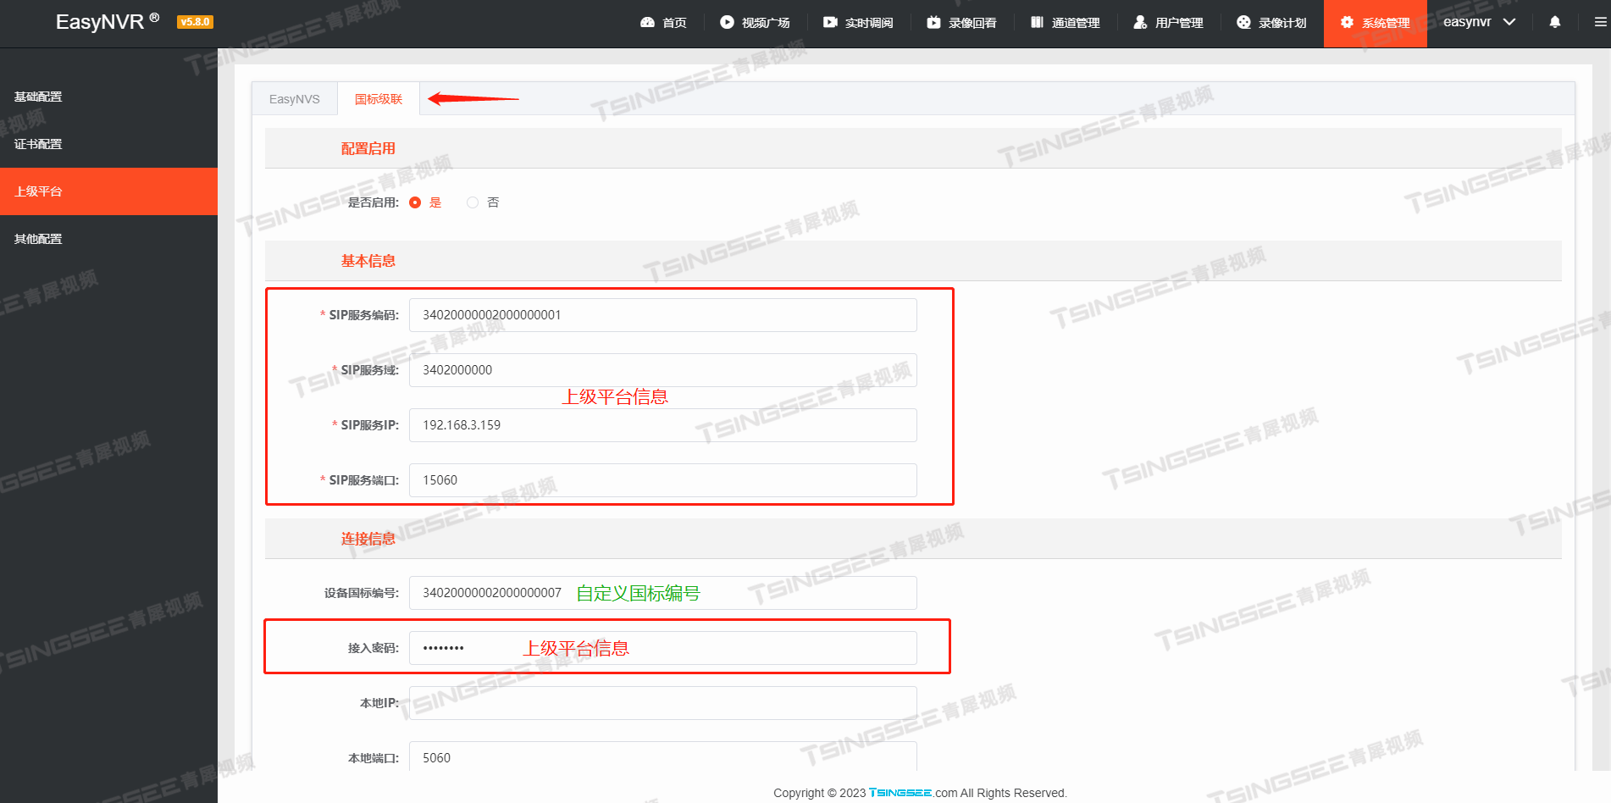Open 录像回看 in top navigation
Image resolution: width=1611 pixels, height=803 pixels.
(961, 23)
